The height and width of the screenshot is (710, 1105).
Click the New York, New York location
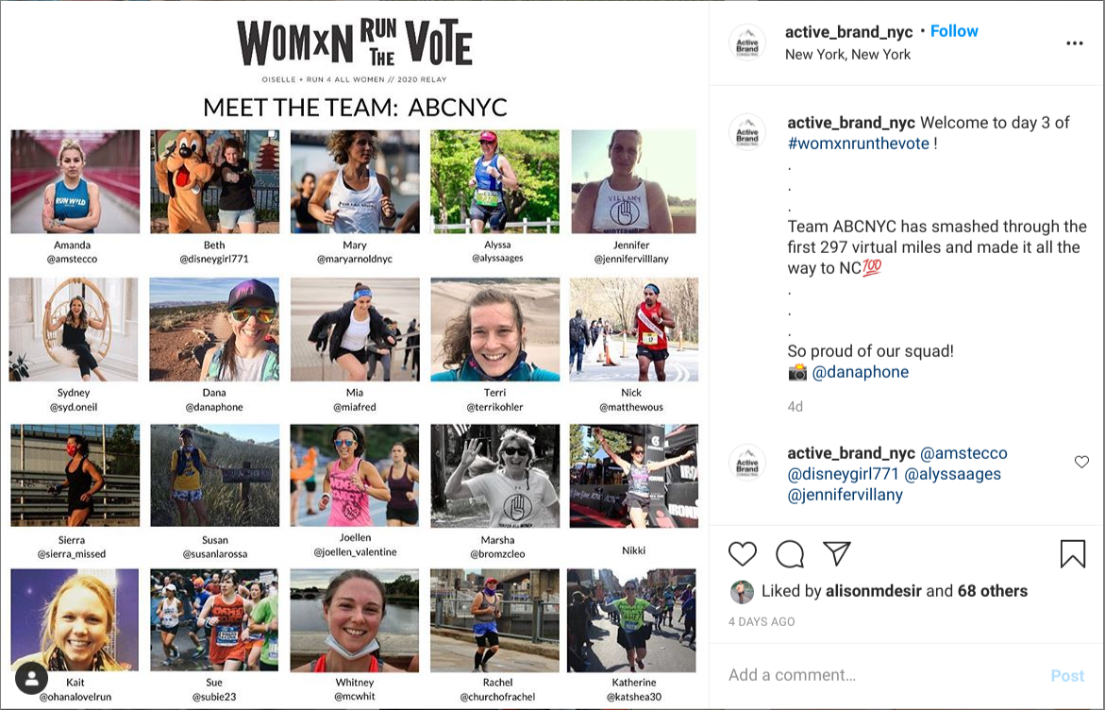click(x=847, y=55)
